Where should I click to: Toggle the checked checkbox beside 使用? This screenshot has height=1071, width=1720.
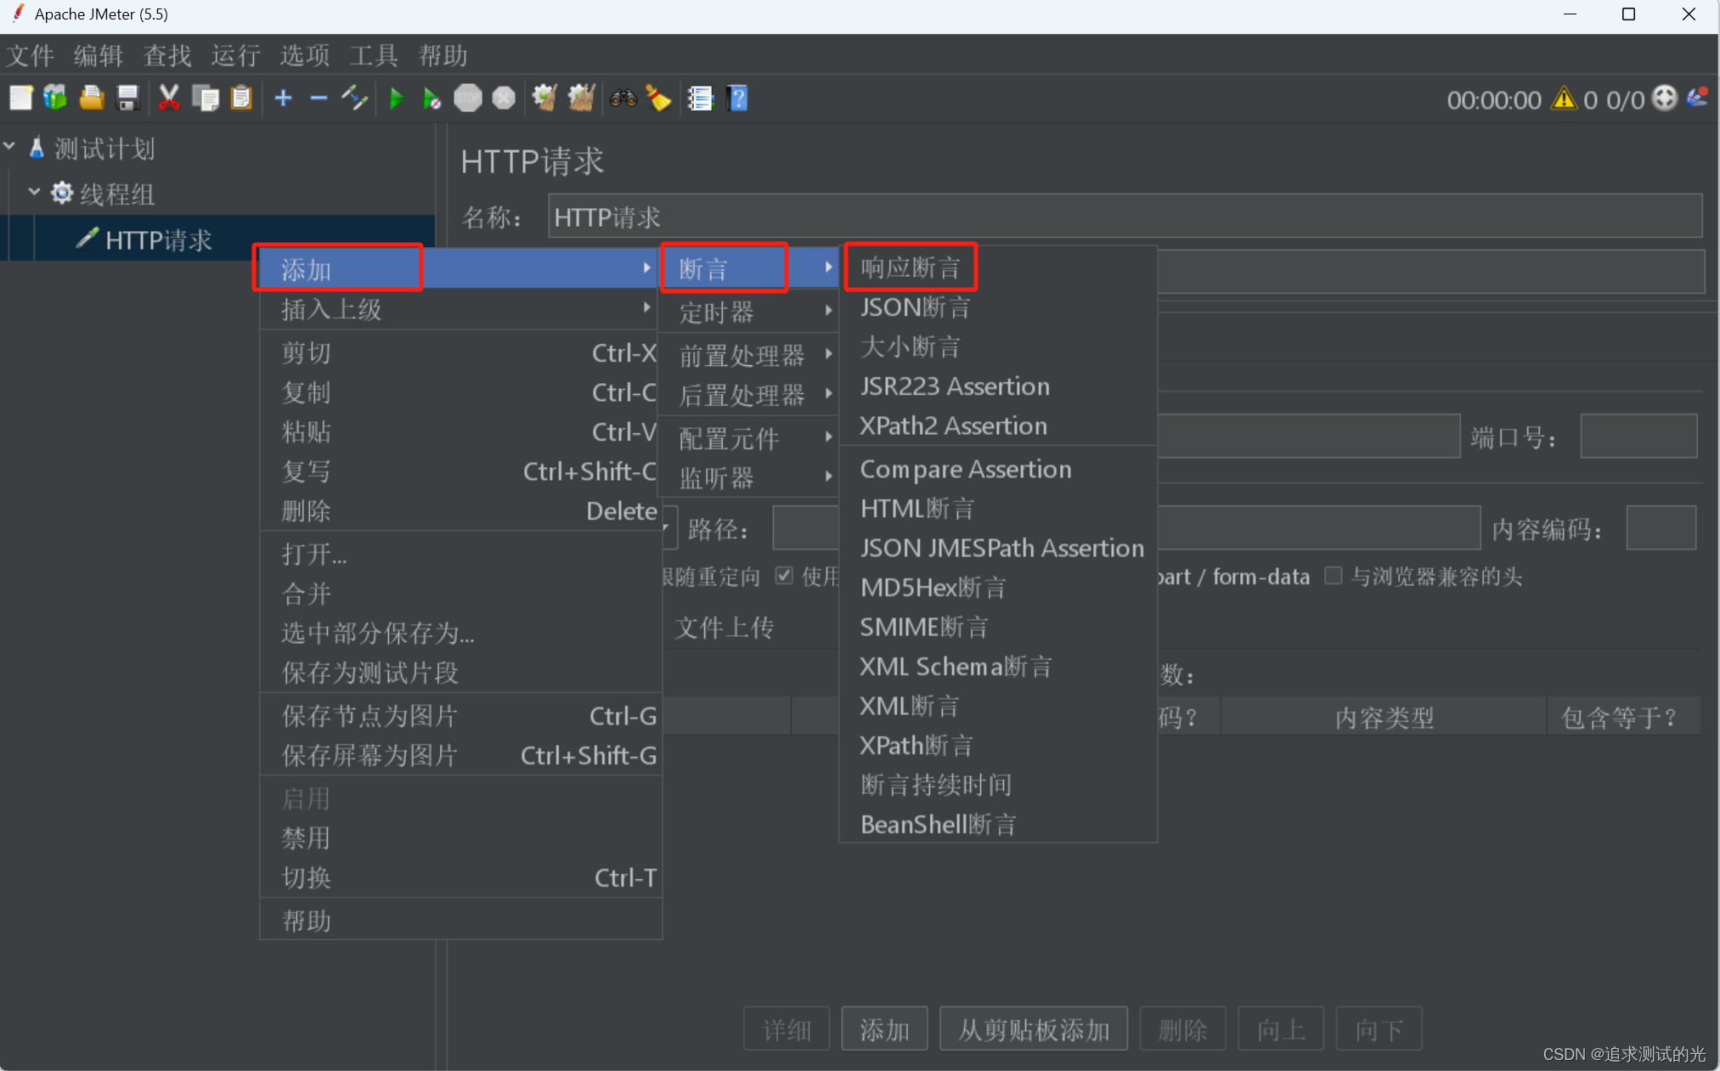pos(784,576)
